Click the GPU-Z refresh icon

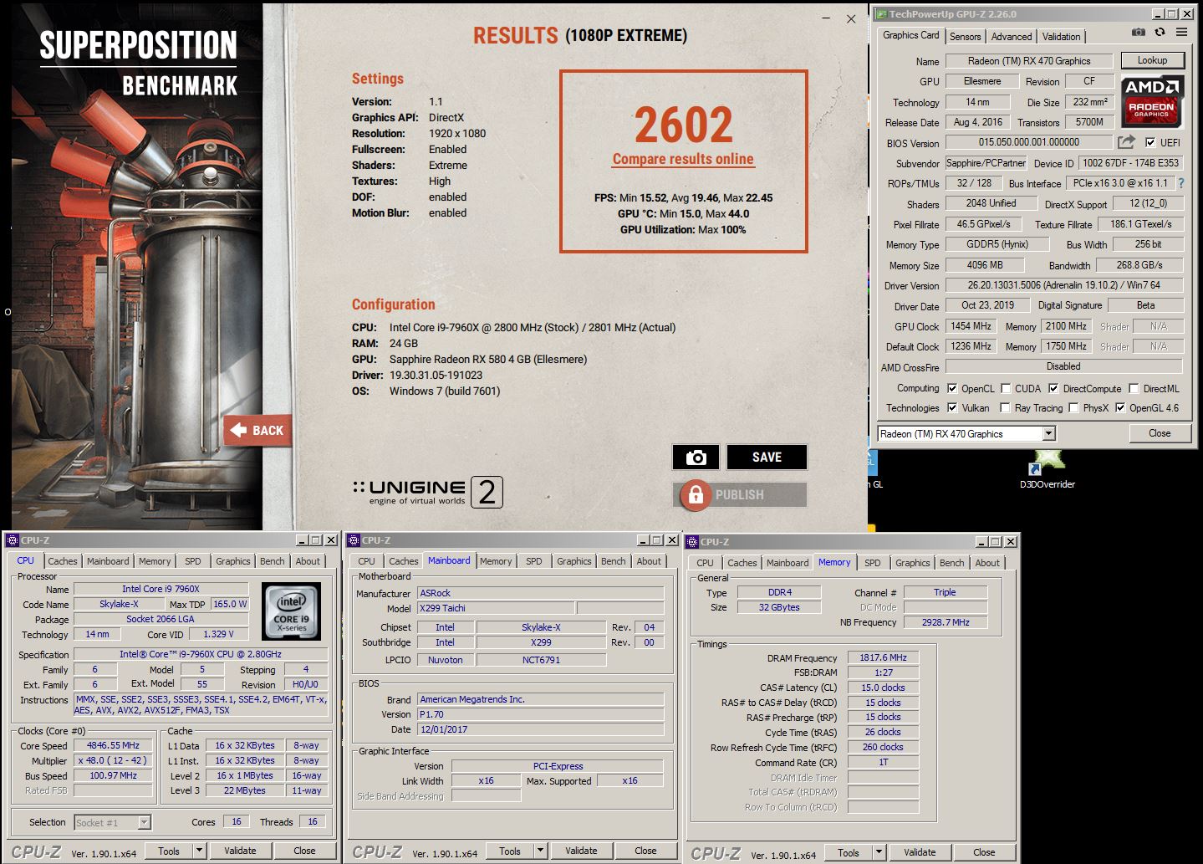[x=1160, y=33]
